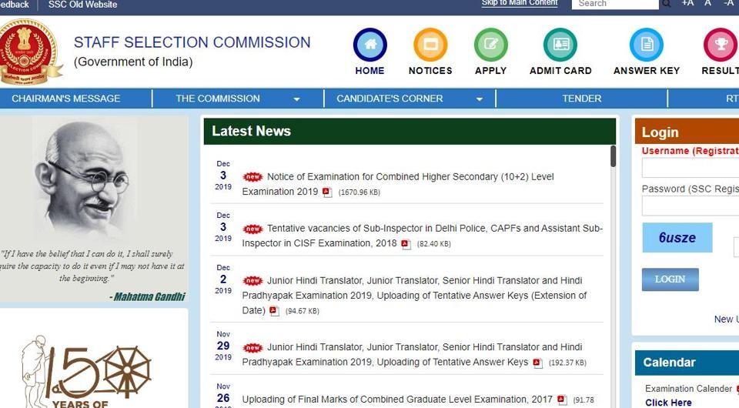Click new badge on Dec 2 translator item
Image resolution: width=739 pixels, height=408 pixels.
point(252,281)
